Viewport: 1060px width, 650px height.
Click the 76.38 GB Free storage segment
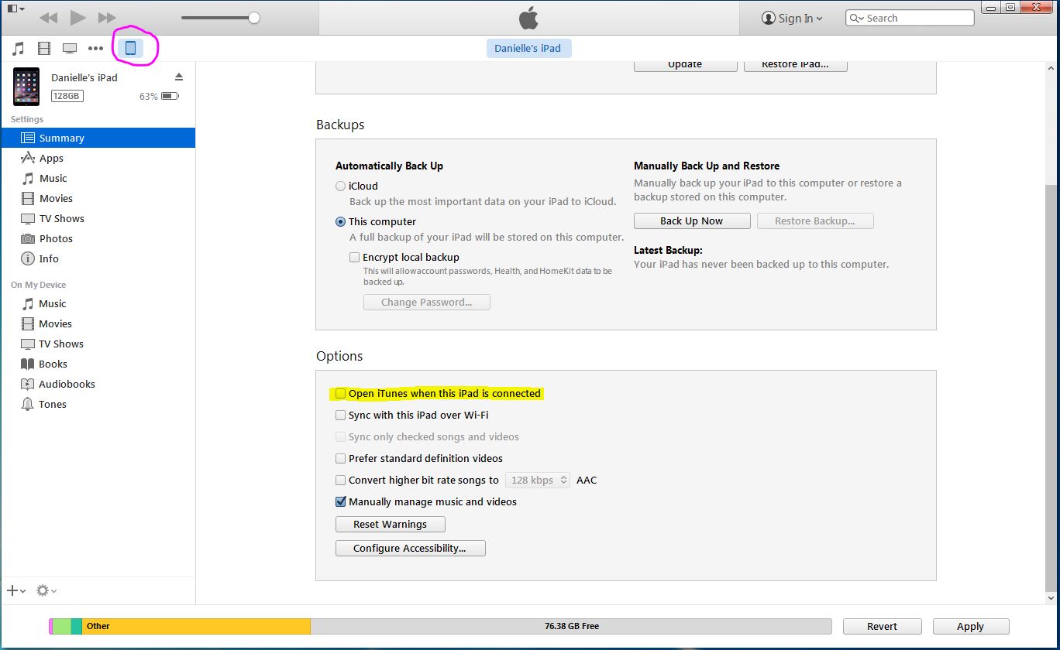pos(571,626)
